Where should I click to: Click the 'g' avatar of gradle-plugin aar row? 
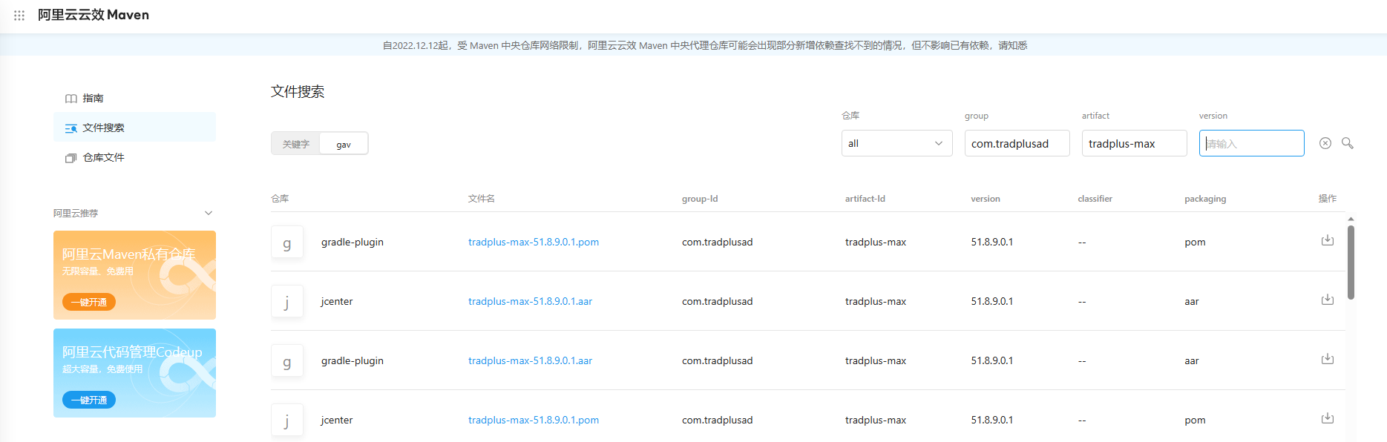pos(287,360)
